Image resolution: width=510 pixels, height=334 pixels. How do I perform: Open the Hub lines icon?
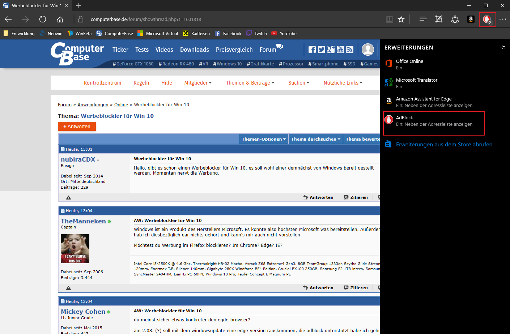point(423,19)
